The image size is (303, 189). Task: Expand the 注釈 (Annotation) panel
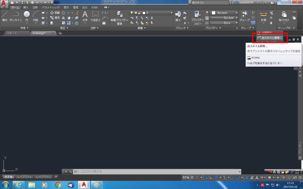point(95,28)
